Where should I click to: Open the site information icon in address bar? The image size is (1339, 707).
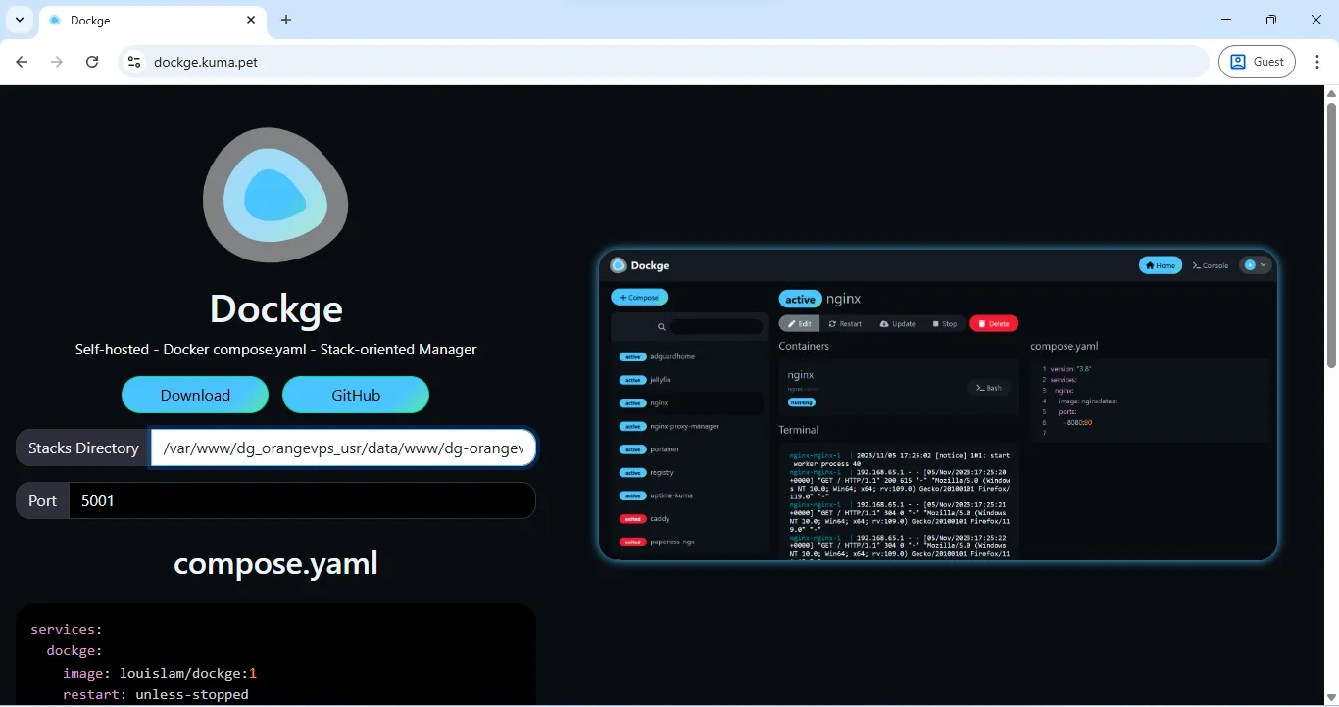pyautogui.click(x=134, y=62)
